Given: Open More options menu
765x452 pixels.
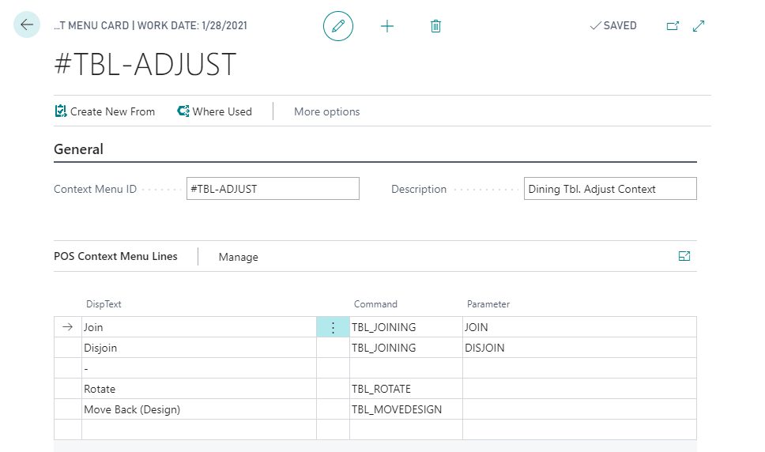Looking at the screenshot, I should point(326,111).
